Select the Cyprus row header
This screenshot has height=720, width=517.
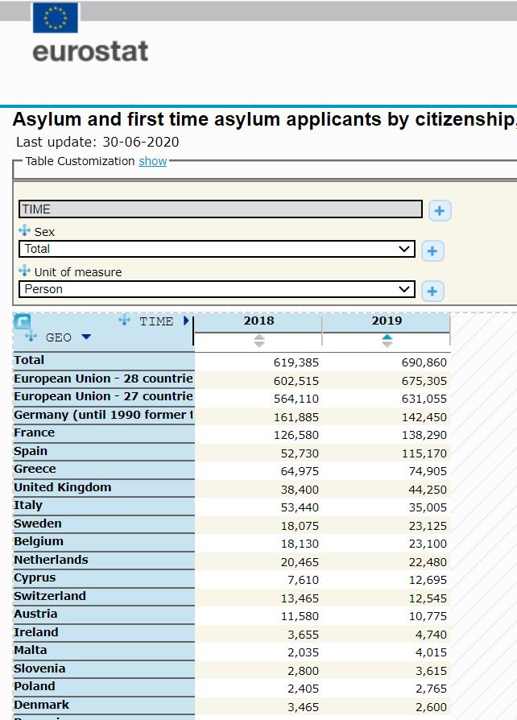point(104,578)
